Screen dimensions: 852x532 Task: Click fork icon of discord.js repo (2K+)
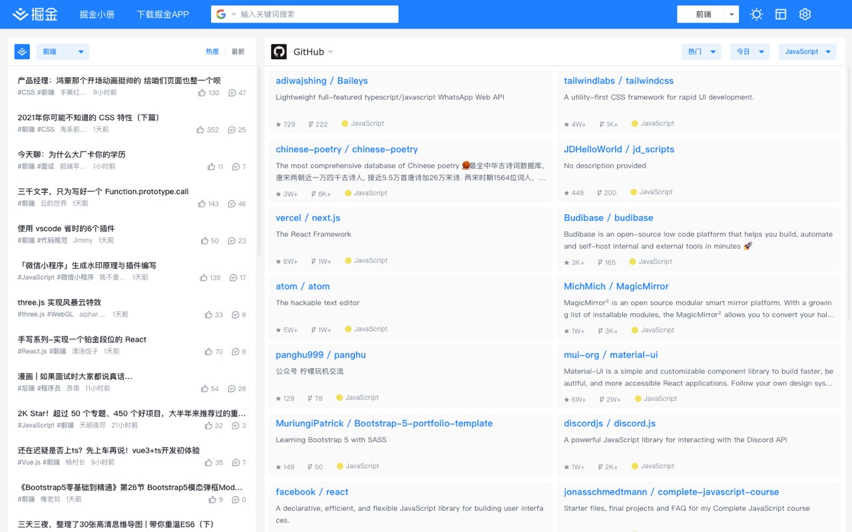coord(599,467)
